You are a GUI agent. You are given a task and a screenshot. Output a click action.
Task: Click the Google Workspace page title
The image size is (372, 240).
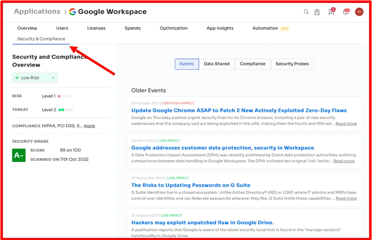point(112,12)
